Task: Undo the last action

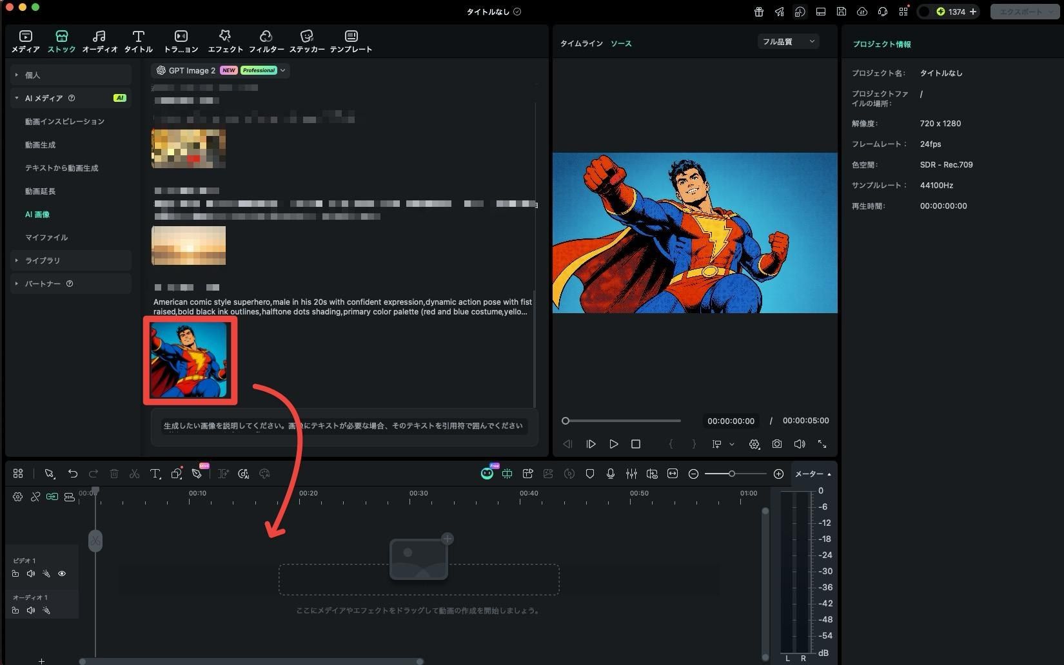Action: pyautogui.click(x=73, y=474)
